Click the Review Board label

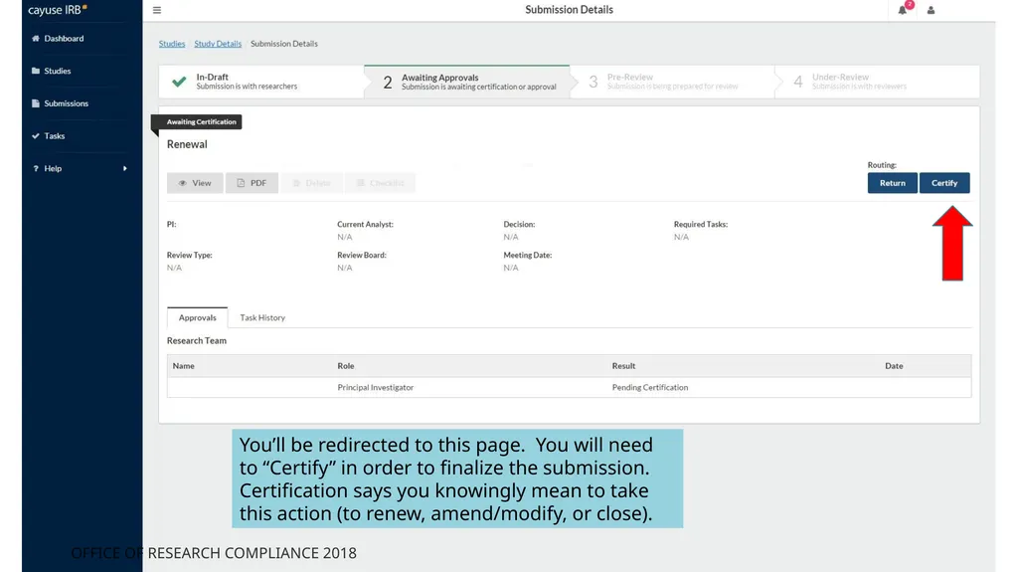click(362, 255)
